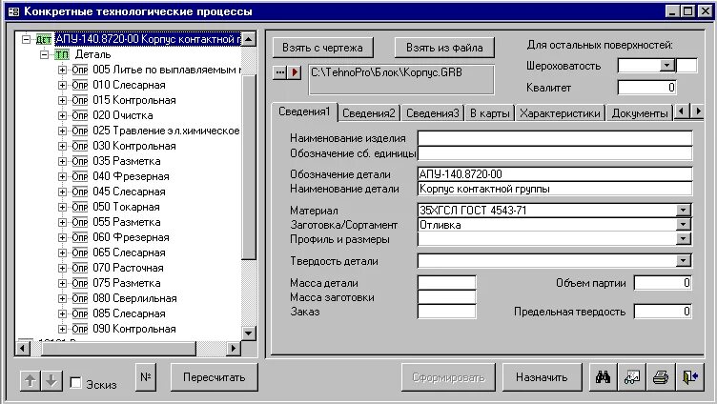The image size is (717, 404).
Task: Click the red play arrow next to file path
Action: tap(295, 72)
